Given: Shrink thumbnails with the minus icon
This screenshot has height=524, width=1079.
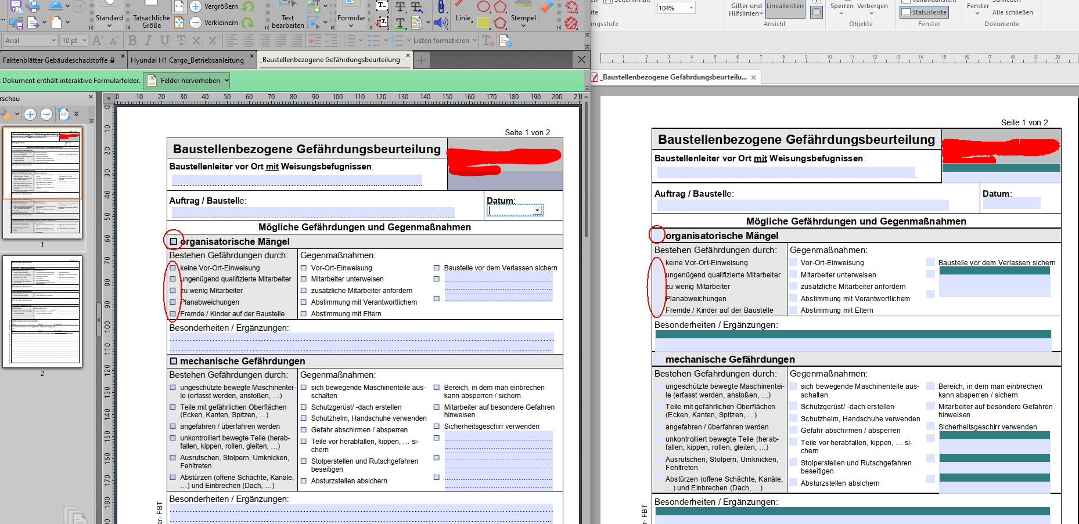Looking at the screenshot, I should (x=46, y=114).
